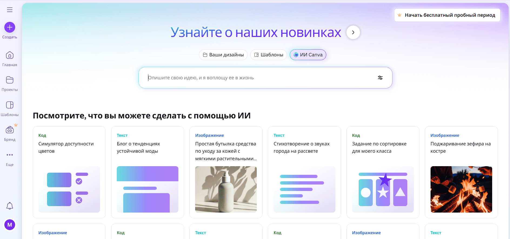The image size is (510, 239).
Task: Focus the Опишите свою идею input field
Action: coord(265,78)
